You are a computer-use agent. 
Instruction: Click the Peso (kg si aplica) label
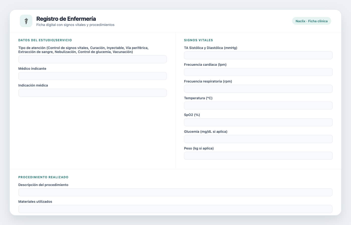tap(199, 148)
